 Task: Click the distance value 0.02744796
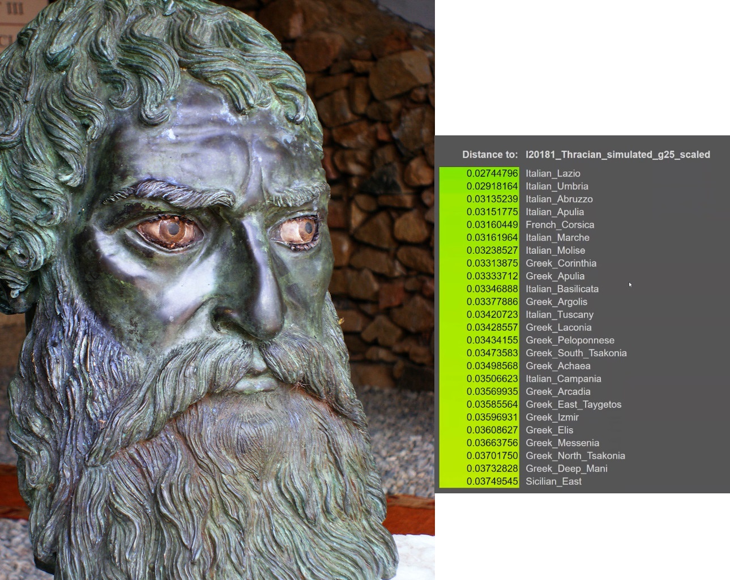click(x=492, y=173)
